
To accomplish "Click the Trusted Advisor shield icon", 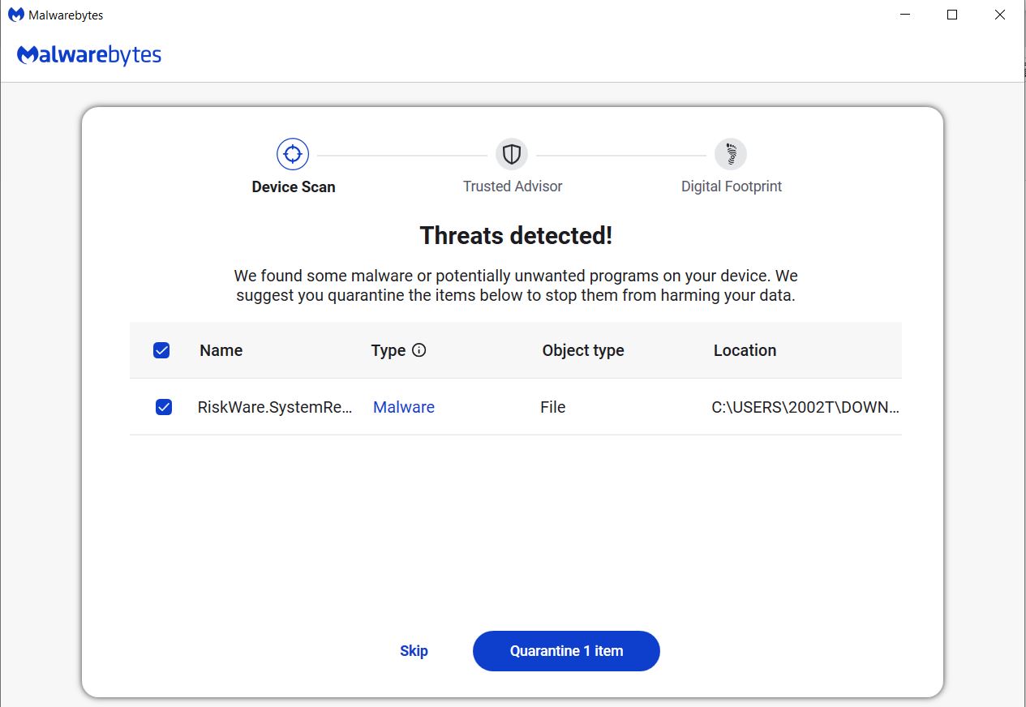I will pyautogui.click(x=512, y=153).
